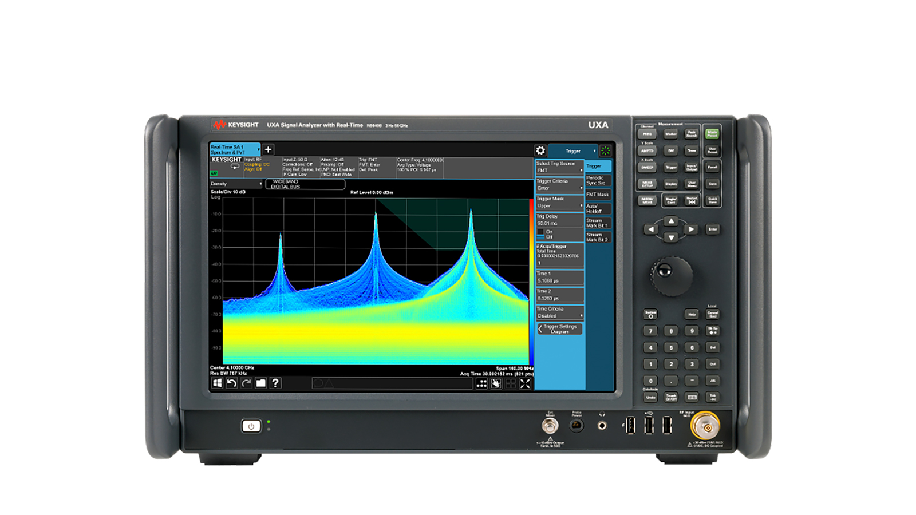This screenshot has width=916, height=515.
Task: Click the full screen expand icon
Action: coord(525,383)
